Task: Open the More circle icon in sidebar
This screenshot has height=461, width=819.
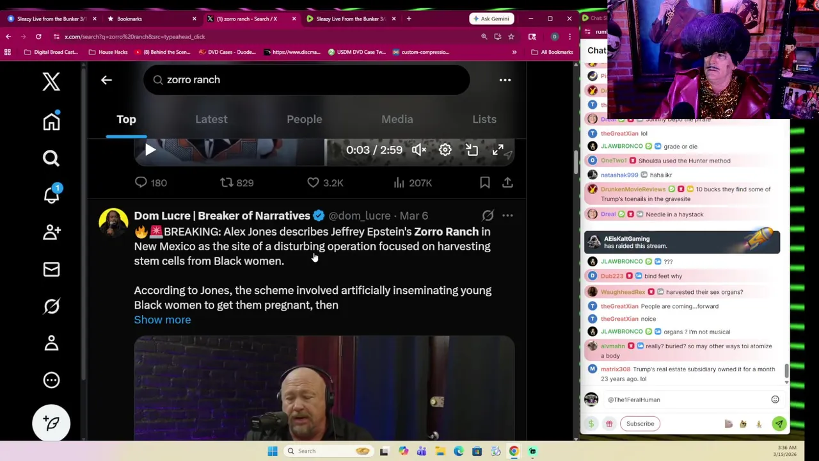Action: [x=51, y=380]
